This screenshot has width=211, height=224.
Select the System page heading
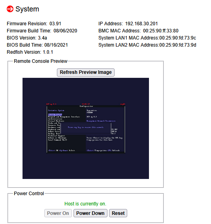27,9
